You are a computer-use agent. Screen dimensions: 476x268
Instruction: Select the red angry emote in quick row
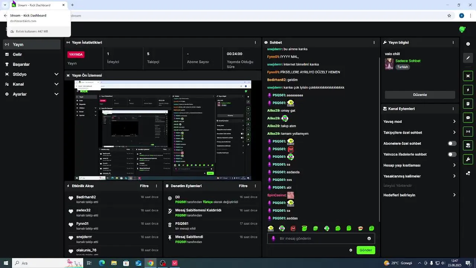[293, 228]
